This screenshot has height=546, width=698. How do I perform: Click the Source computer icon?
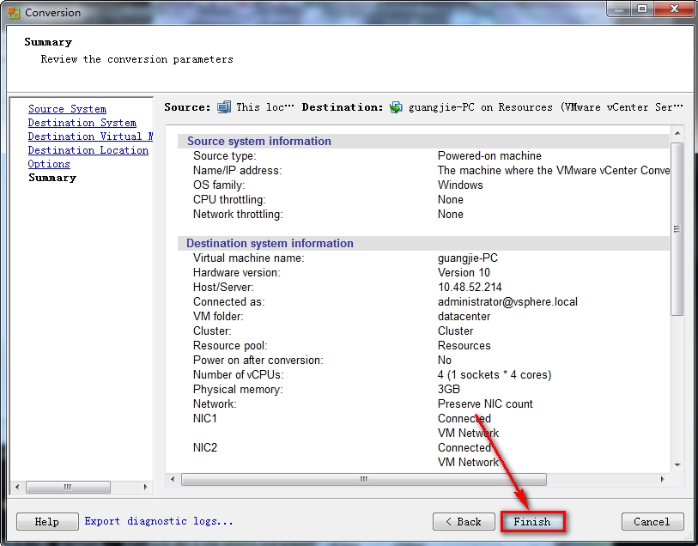point(224,107)
